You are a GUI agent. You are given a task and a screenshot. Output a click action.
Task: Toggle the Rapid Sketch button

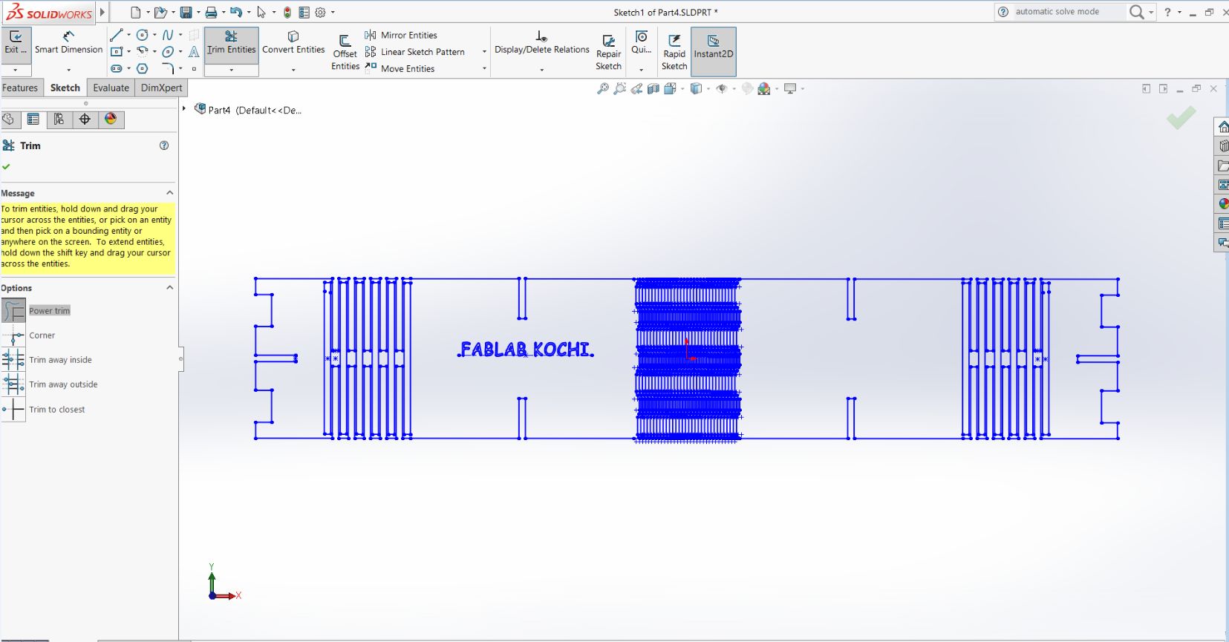pyautogui.click(x=674, y=51)
